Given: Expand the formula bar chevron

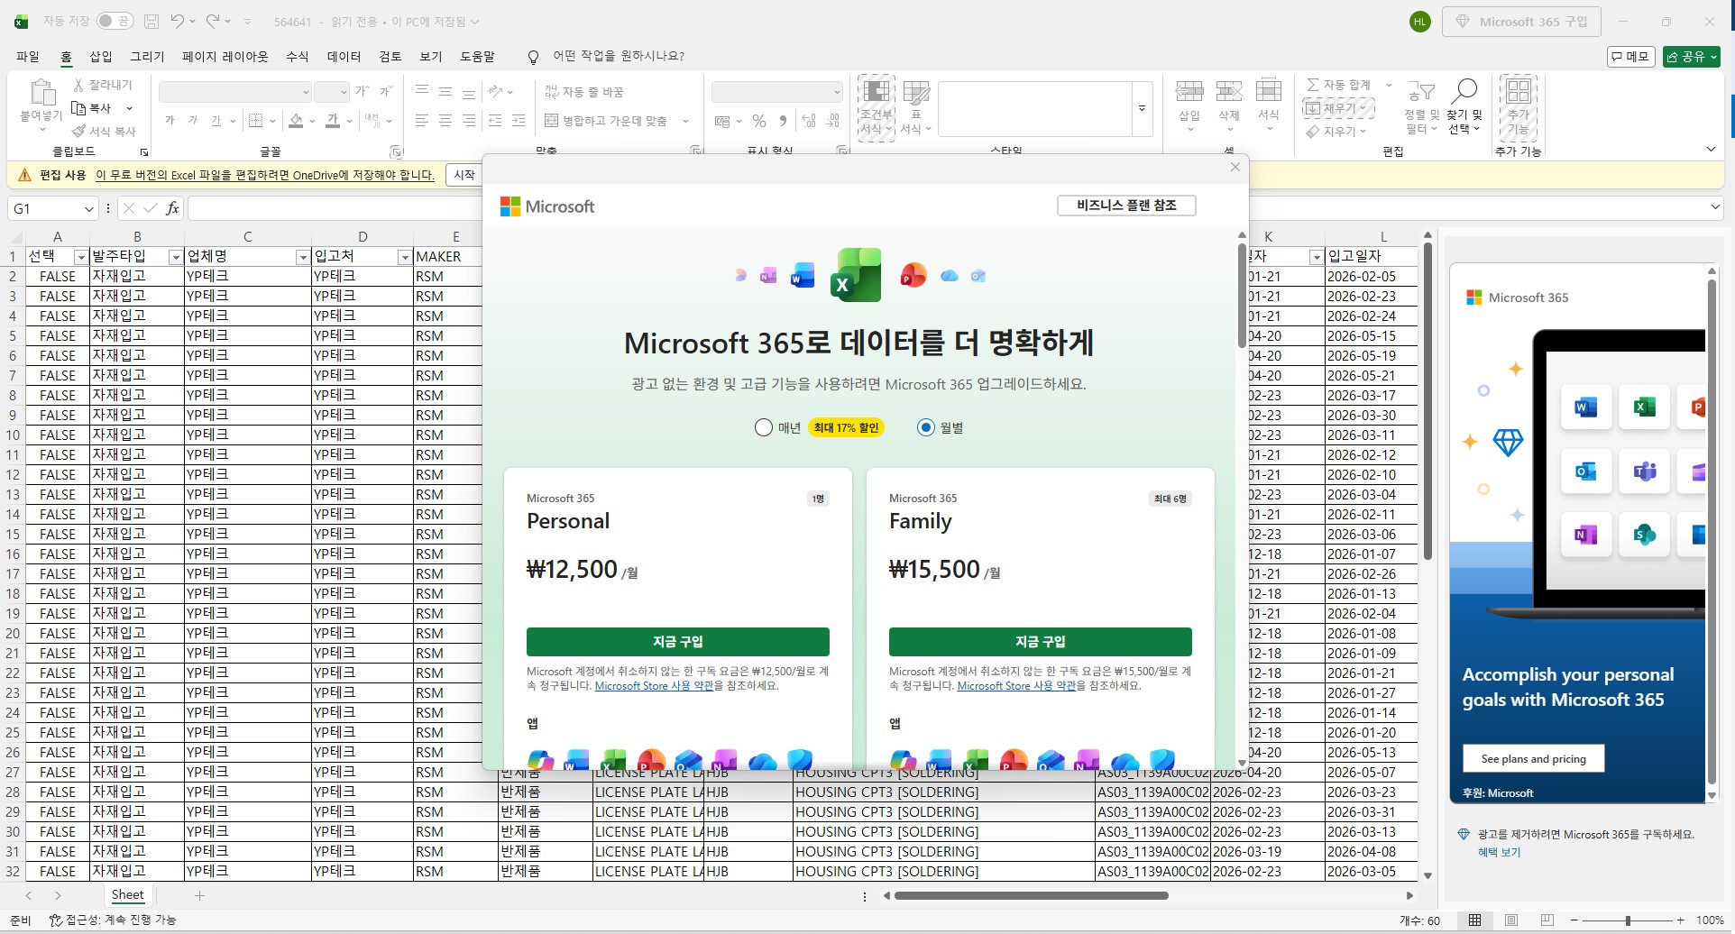Looking at the screenshot, I should tap(1714, 207).
